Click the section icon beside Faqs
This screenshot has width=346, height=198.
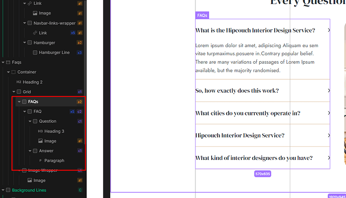point(8,62)
